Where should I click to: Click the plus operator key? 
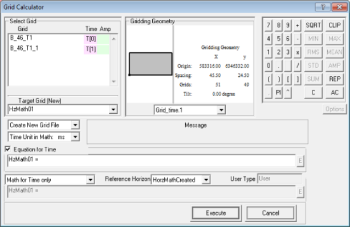[x=298, y=26]
